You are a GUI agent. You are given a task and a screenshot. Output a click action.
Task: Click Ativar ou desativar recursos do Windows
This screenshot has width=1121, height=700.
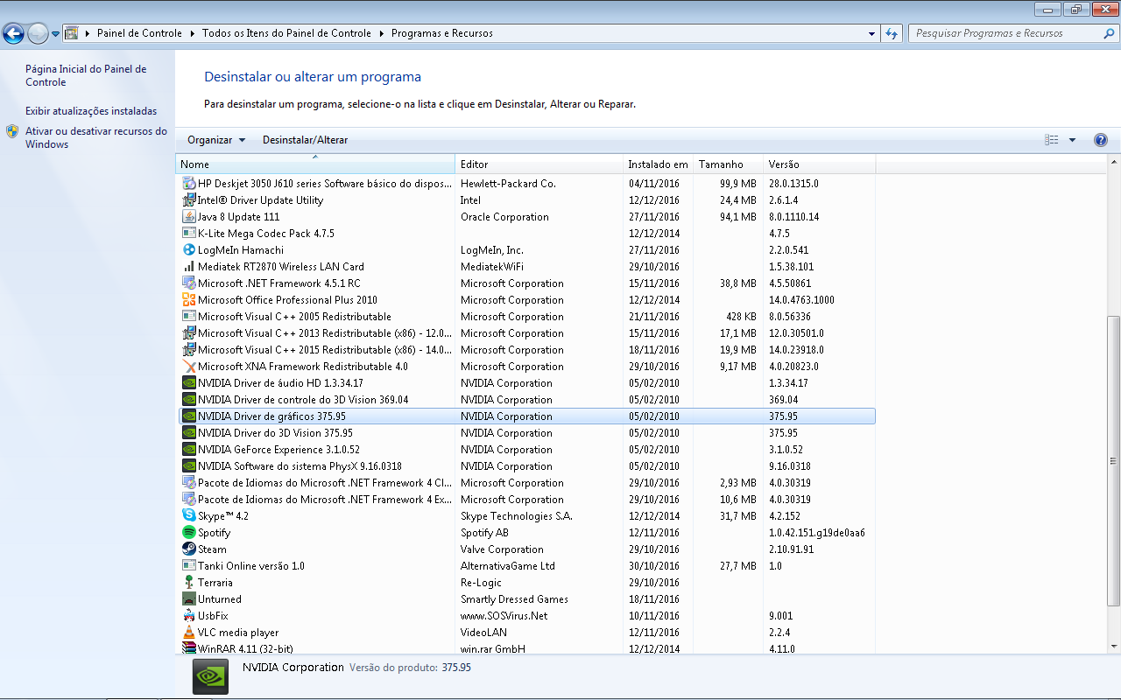click(96, 137)
